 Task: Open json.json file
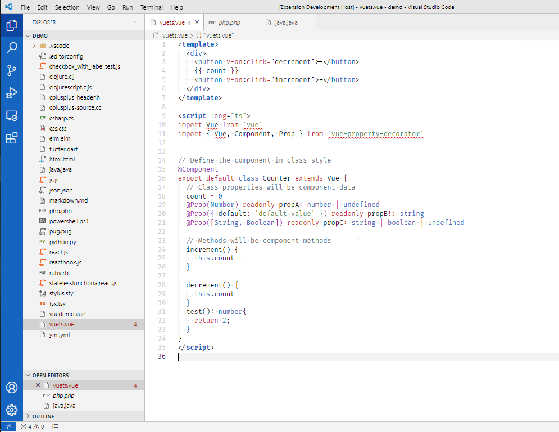coord(84,190)
